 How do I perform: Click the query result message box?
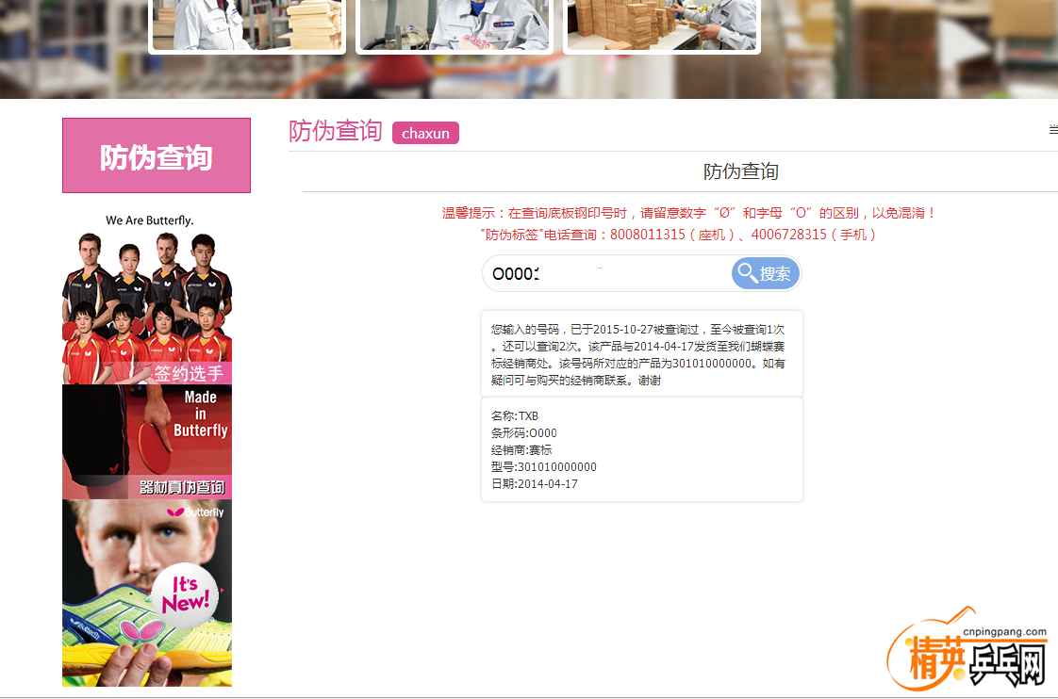tap(641, 355)
